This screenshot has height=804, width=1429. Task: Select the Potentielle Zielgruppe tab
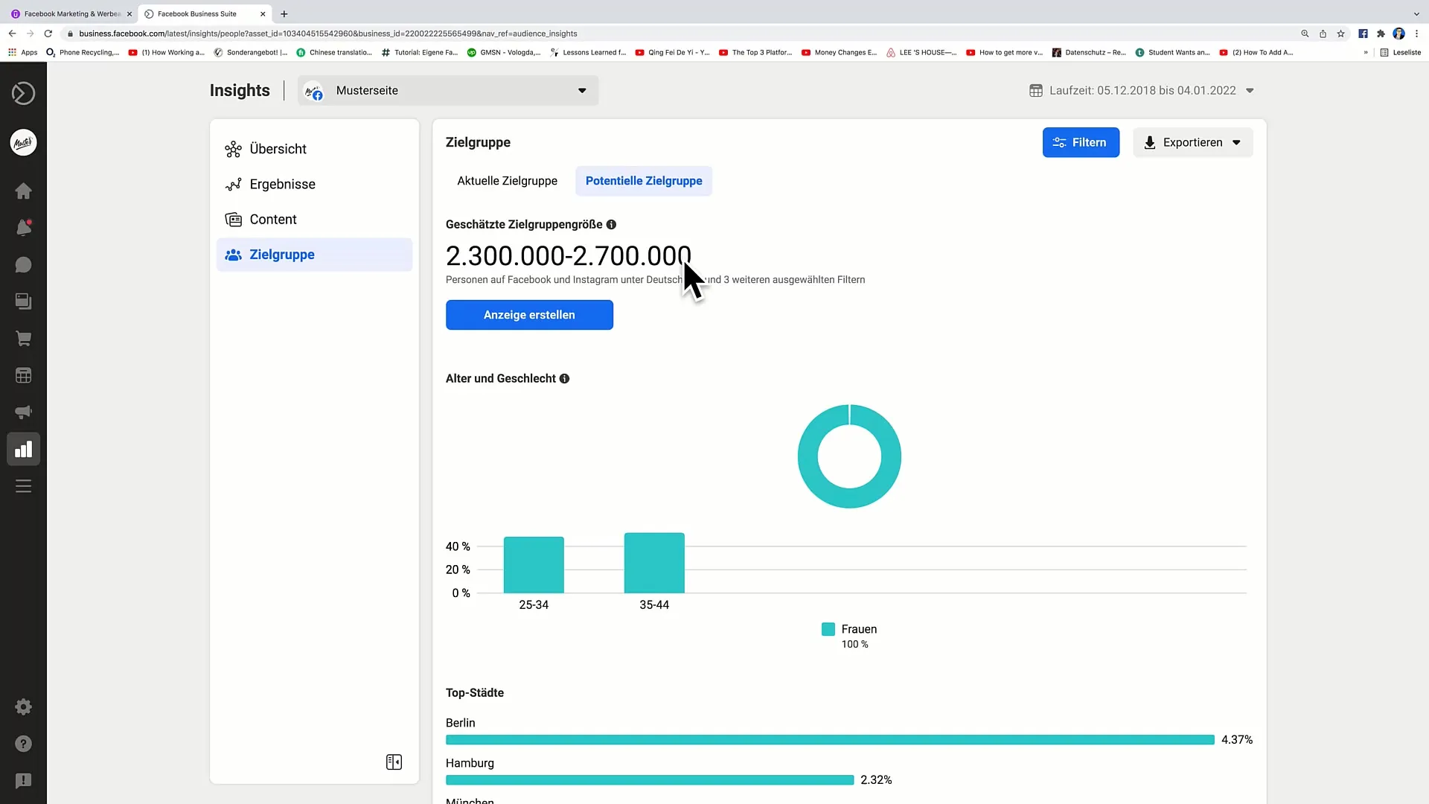[x=644, y=181]
